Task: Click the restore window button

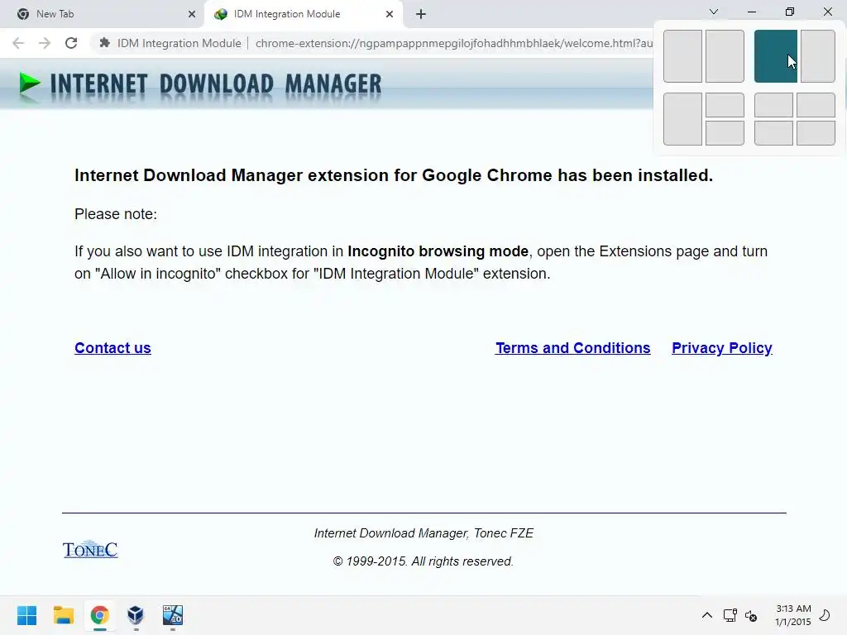Action: [790, 12]
